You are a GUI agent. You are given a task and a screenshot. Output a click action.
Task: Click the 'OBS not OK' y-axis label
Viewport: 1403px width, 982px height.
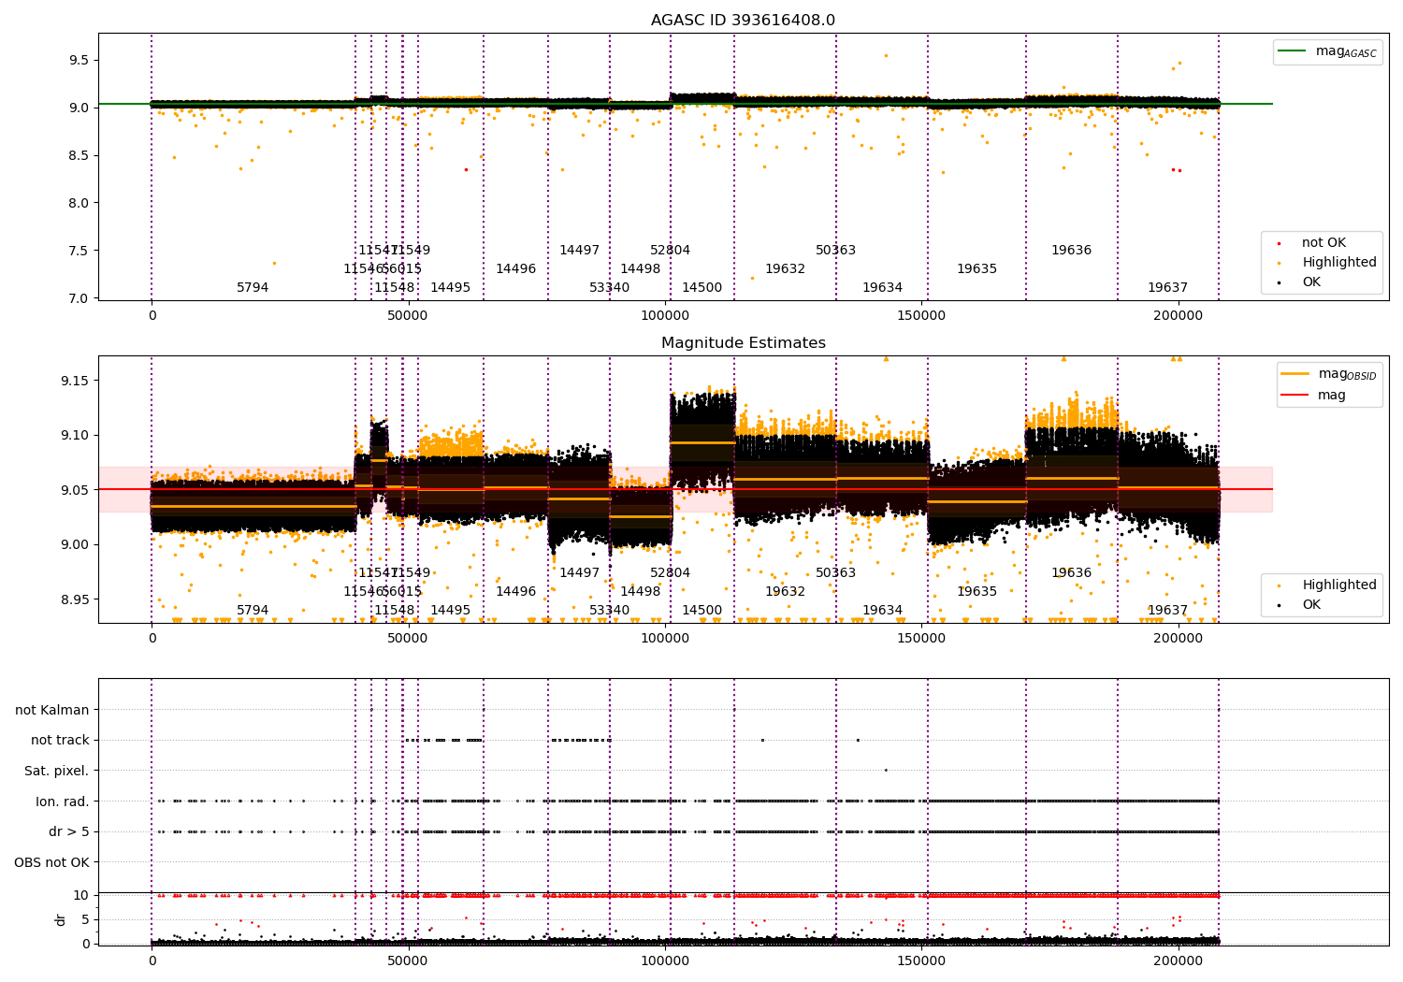pos(51,862)
